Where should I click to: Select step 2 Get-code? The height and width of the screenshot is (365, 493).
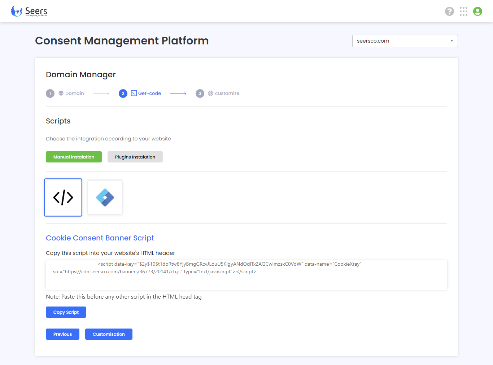pyautogui.click(x=140, y=94)
